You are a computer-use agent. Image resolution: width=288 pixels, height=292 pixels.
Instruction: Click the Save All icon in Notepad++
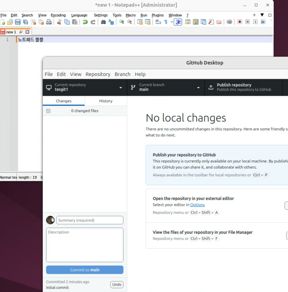(x=25, y=22)
